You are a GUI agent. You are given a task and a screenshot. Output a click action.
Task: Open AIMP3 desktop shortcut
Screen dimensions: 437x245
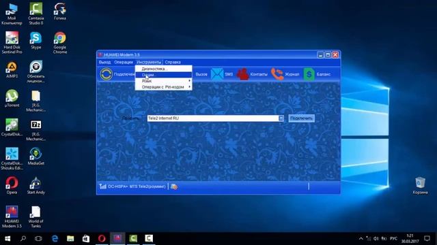pyautogui.click(x=12, y=69)
